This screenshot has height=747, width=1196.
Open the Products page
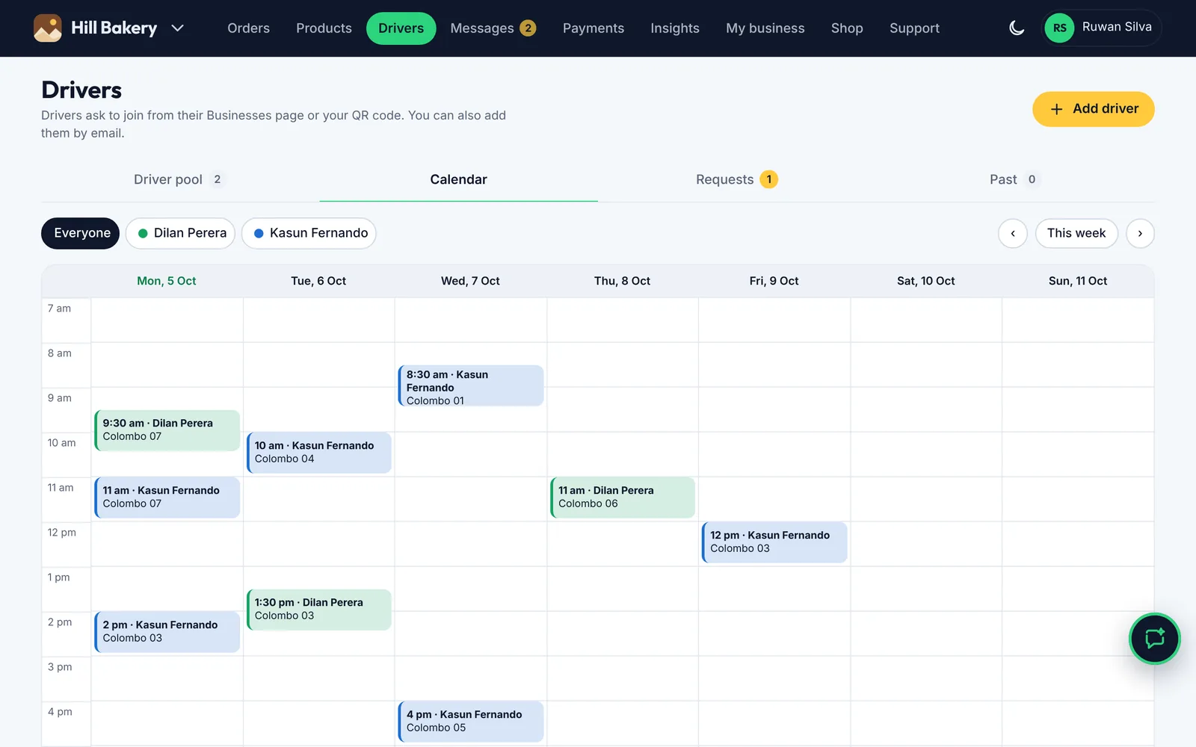pos(324,28)
